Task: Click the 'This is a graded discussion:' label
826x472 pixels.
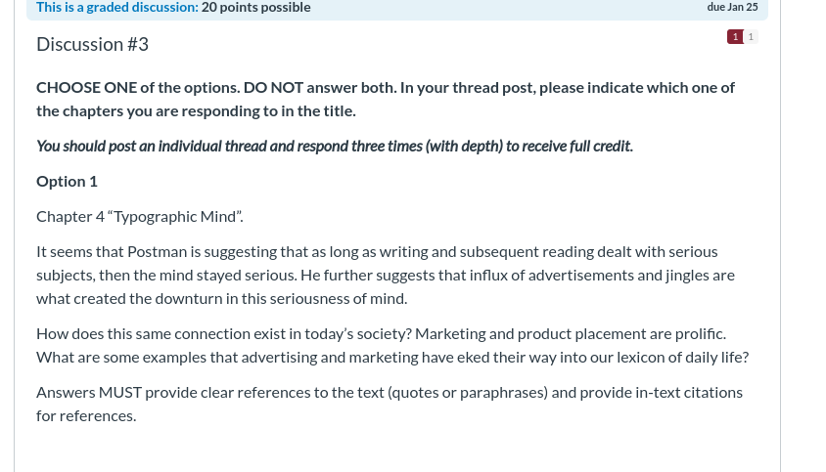Action: pos(117,8)
